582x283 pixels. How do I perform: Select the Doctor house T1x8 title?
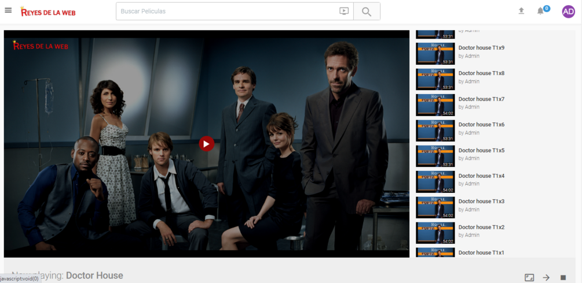coord(481,73)
